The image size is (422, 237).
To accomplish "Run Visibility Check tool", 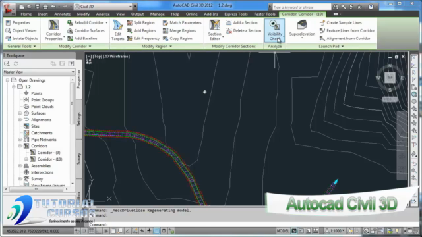I will tap(274, 30).
